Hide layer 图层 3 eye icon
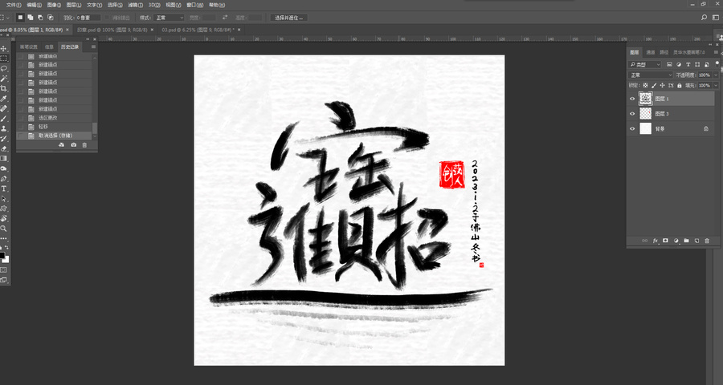This screenshot has width=723, height=385. 632,114
